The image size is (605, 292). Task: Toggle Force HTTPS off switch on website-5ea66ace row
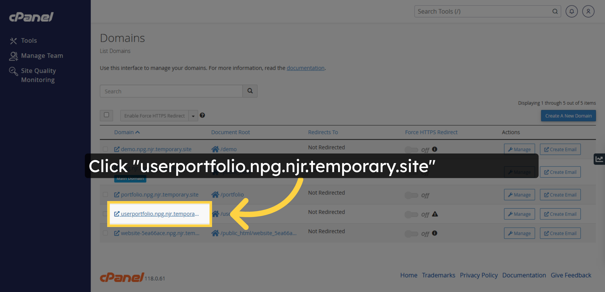click(412, 233)
